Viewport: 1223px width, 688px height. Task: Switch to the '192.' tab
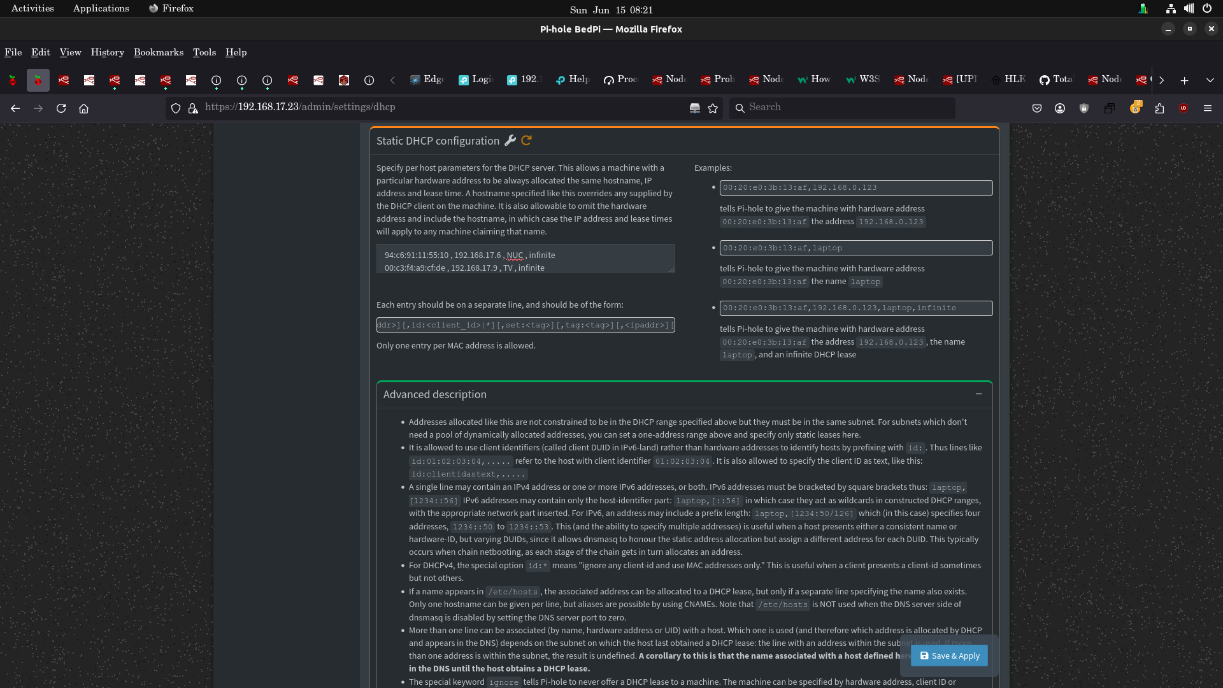coord(524,80)
